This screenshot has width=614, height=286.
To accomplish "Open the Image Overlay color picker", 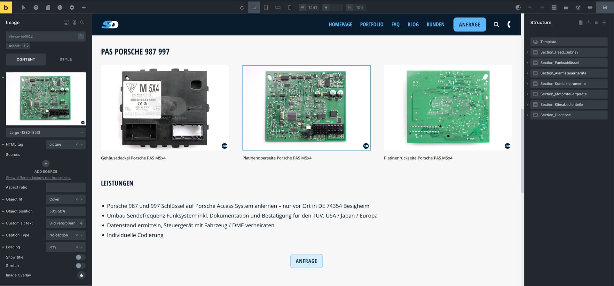I will [82, 275].
